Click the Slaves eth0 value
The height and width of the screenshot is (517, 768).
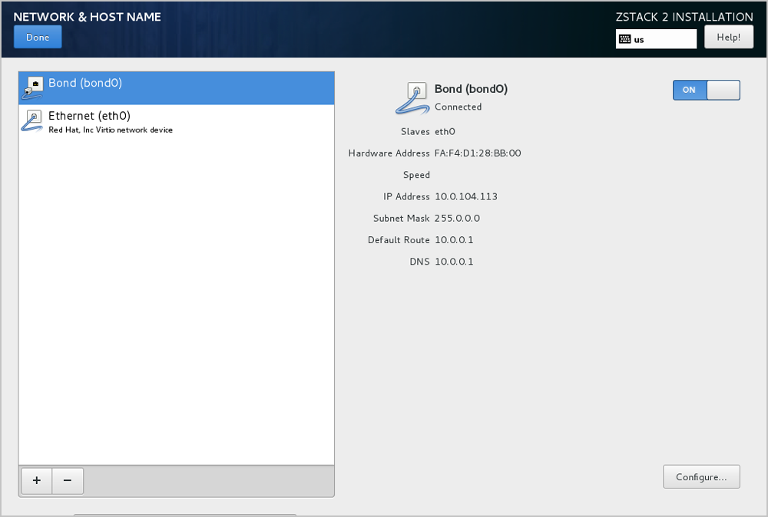pos(445,132)
